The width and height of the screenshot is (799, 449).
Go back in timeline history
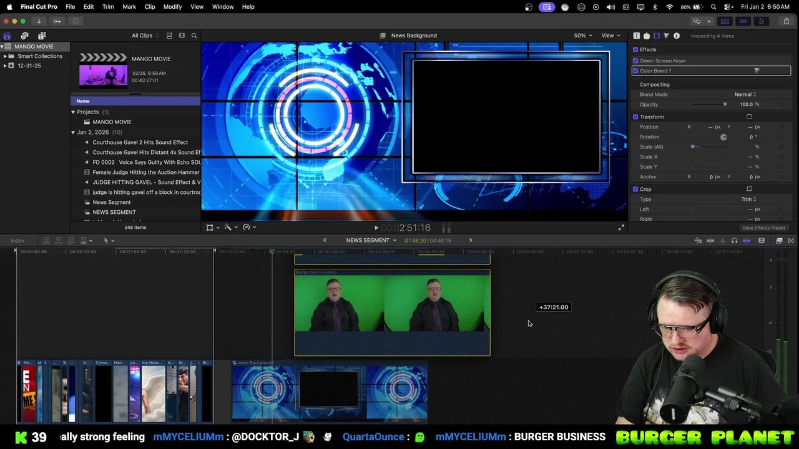325,240
